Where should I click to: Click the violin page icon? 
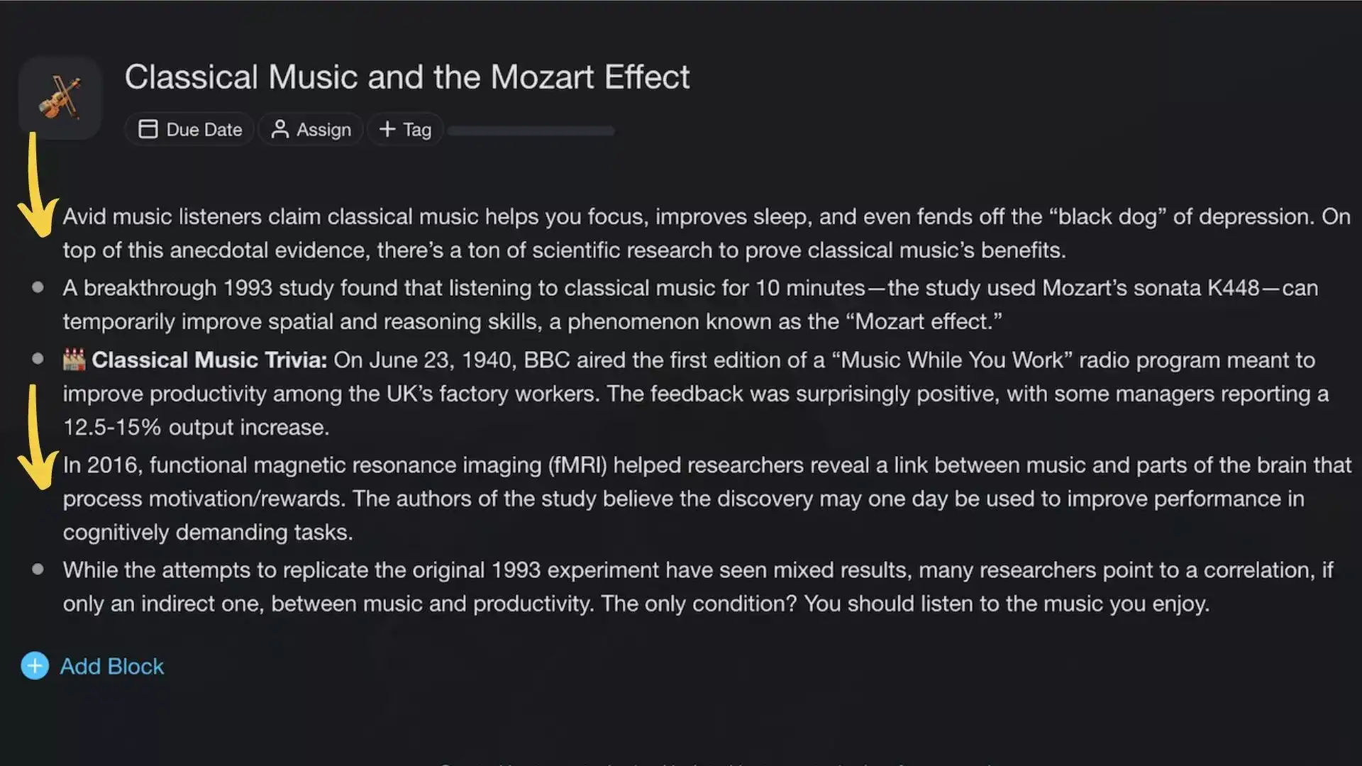pyautogui.click(x=60, y=98)
